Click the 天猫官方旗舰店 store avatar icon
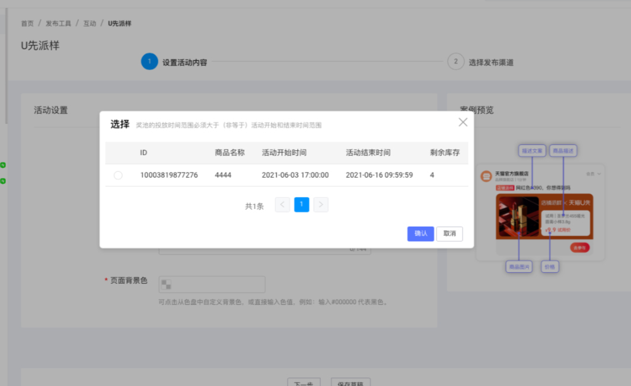The width and height of the screenshot is (631, 386). coord(486,175)
